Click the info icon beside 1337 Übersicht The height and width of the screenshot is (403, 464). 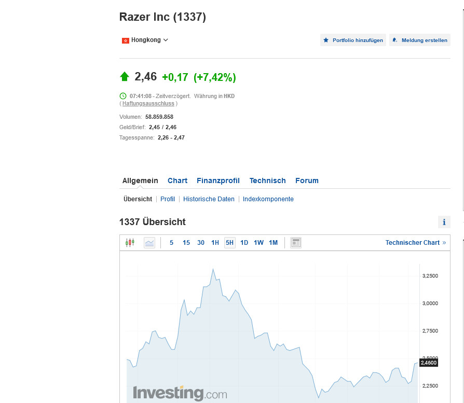click(444, 222)
